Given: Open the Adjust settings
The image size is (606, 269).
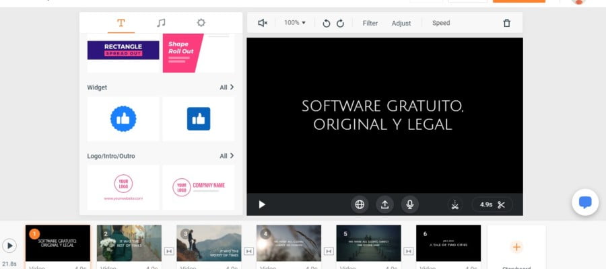Looking at the screenshot, I should pyautogui.click(x=401, y=23).
